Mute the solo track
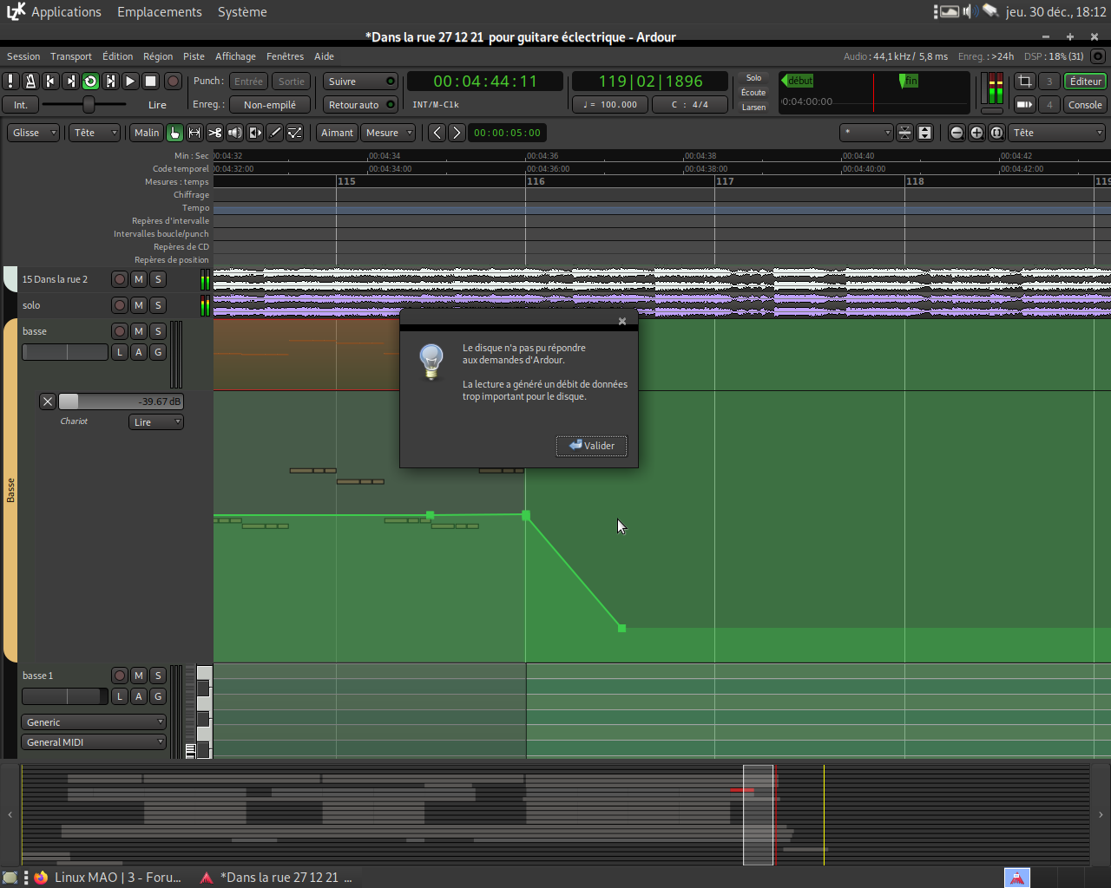The image size is (1111, 888). (x=138, y=305)
